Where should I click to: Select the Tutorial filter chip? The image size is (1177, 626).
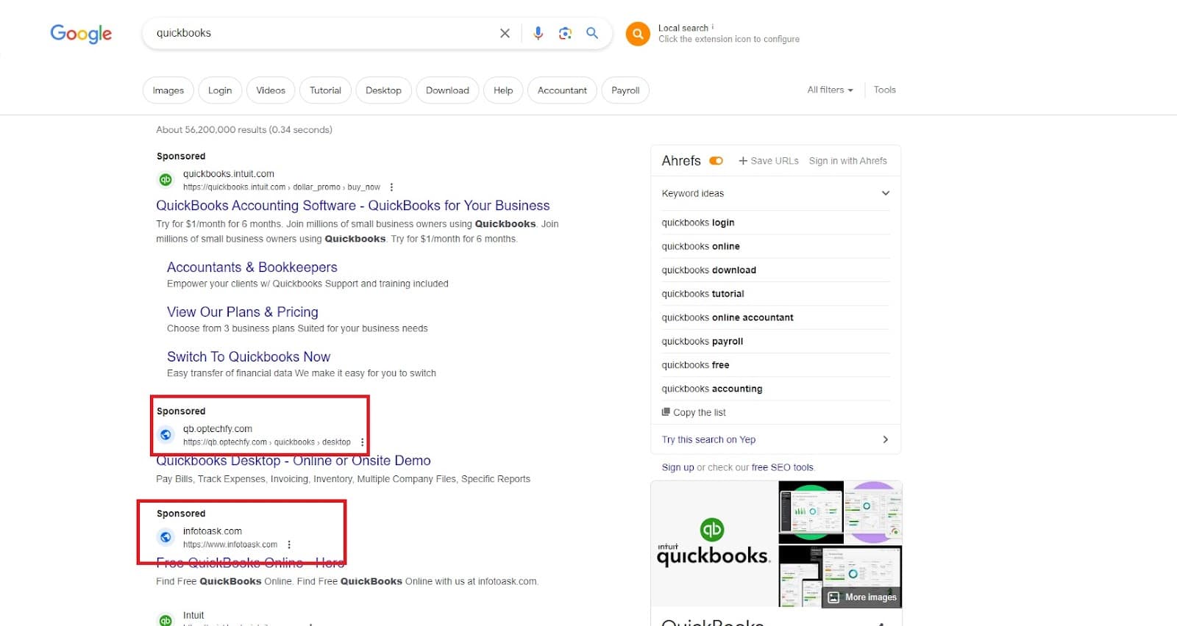coord(325,90)
